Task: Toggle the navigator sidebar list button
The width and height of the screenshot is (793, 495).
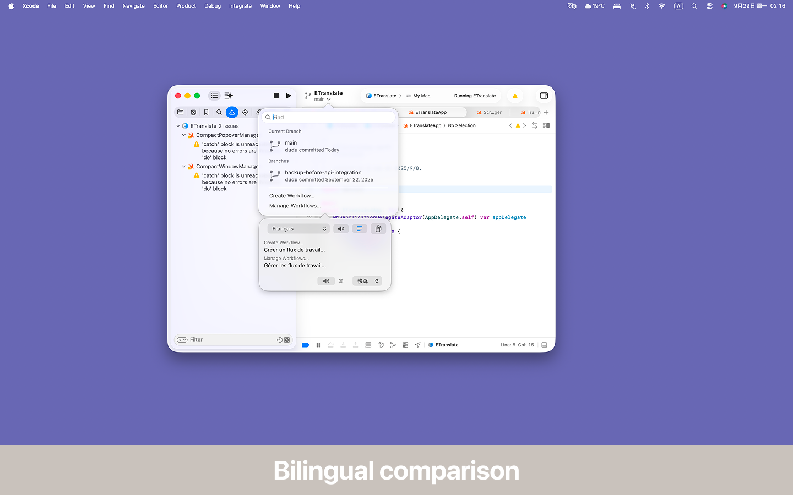Action: click(215, 96)
